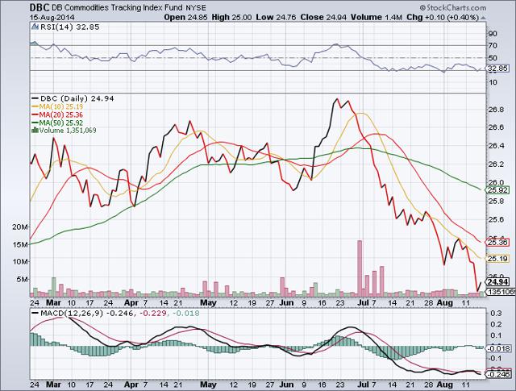Viewport: 516px width, 391px height.
Task: Click the up-arrow triangle after Chg +0.10 (+0.40%)
Action: click(x=483, y=18)
